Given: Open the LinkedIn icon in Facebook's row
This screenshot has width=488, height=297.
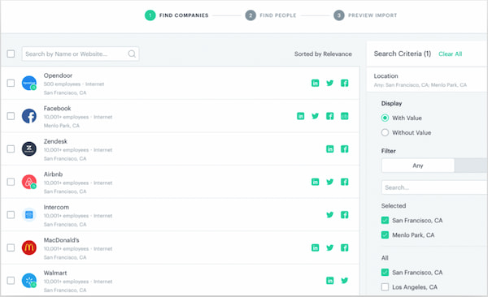Looking at the screenshot, I should pos(300,116).
